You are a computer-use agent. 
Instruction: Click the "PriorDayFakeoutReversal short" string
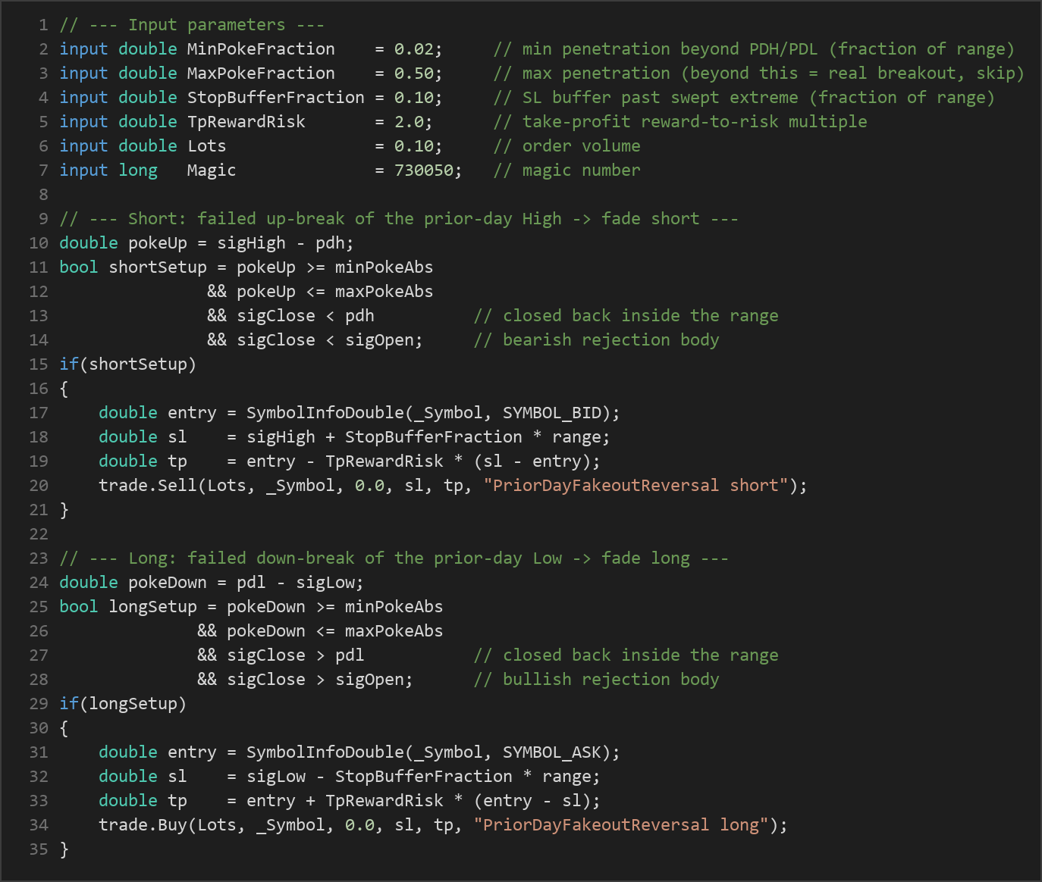click(x=636, y=486)
